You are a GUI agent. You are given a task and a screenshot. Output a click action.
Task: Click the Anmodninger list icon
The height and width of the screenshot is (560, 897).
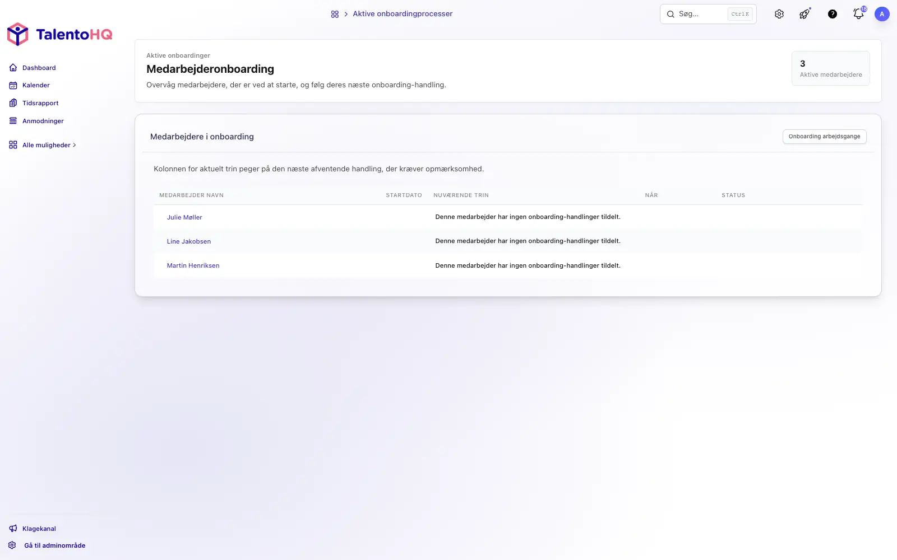13,121
